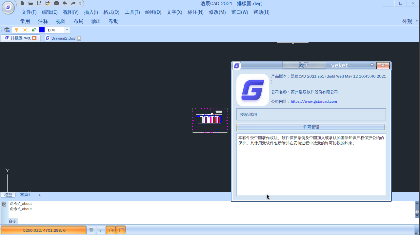This screenshot has width=420, height=235.
Task: Save the current drawing
Action: 39,3
